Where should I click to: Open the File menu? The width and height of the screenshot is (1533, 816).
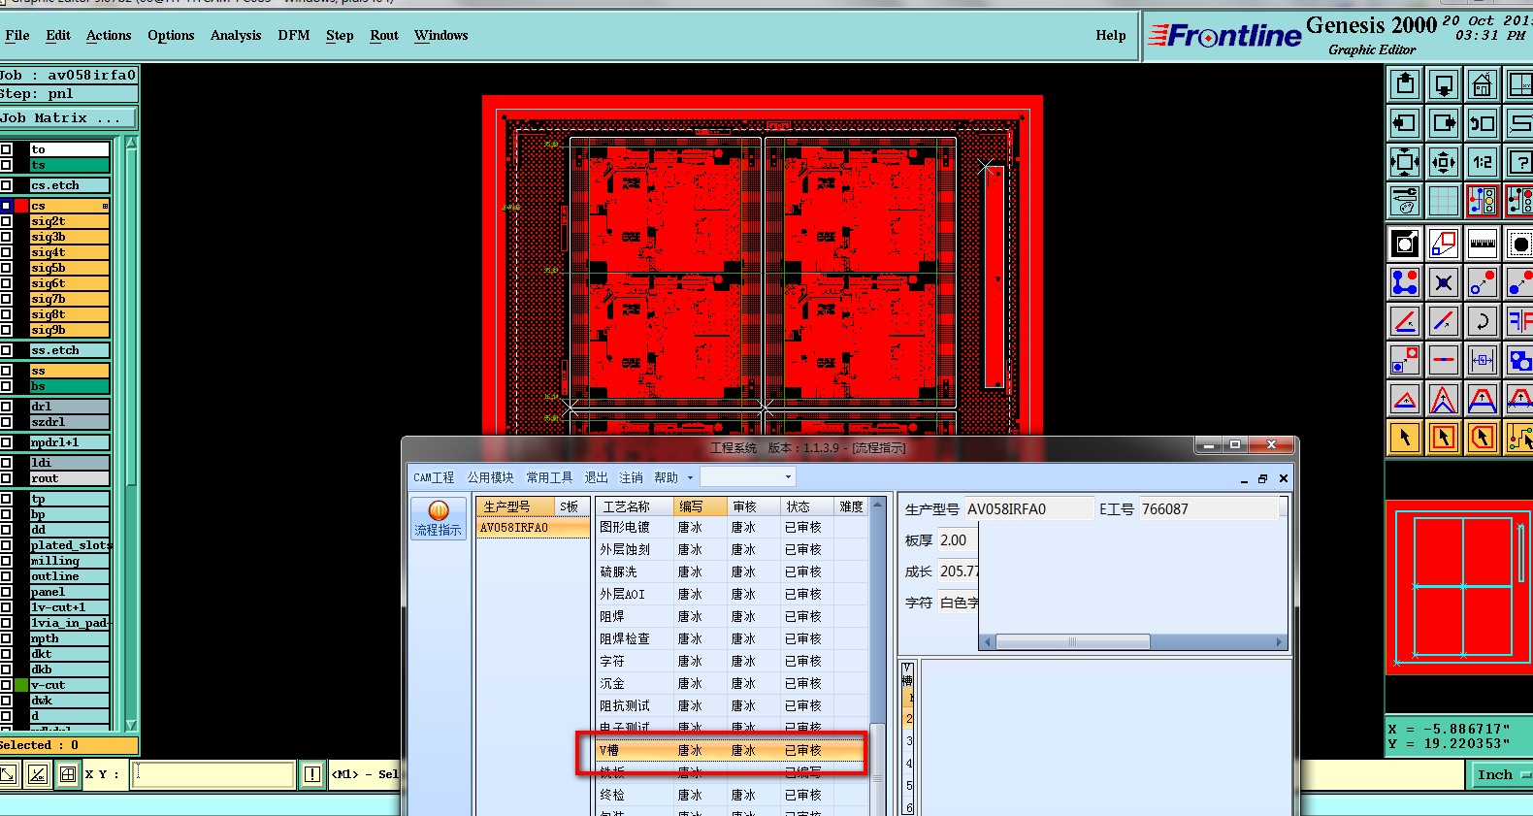pyautogui.click(x=17, y=36)
